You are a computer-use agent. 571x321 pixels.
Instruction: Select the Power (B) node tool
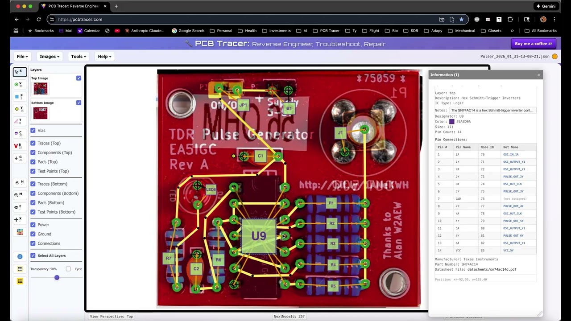tap(20, 146)
